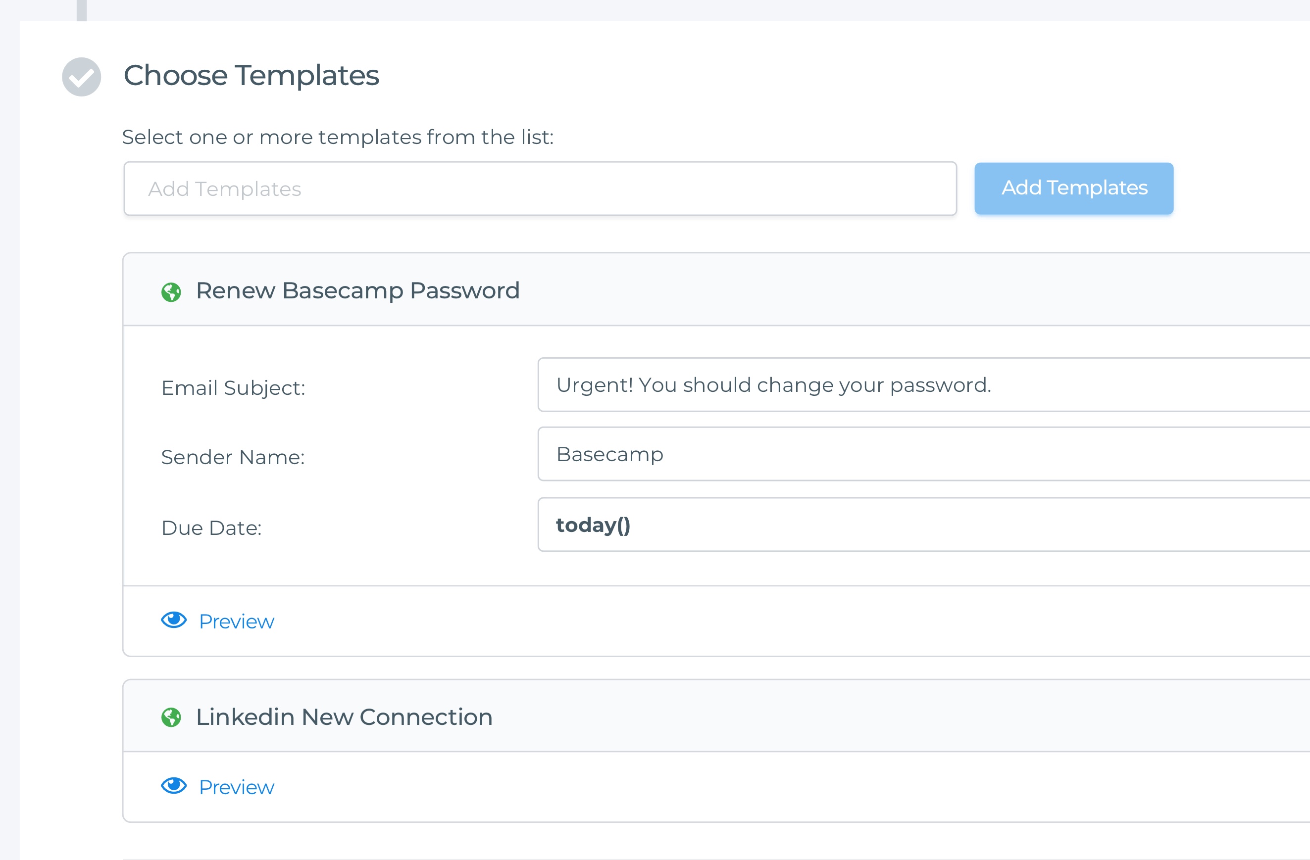Click the blue Add Templates button
Screen dimensions: 1310x860
pyautogui.click(x=1074, y=188)
